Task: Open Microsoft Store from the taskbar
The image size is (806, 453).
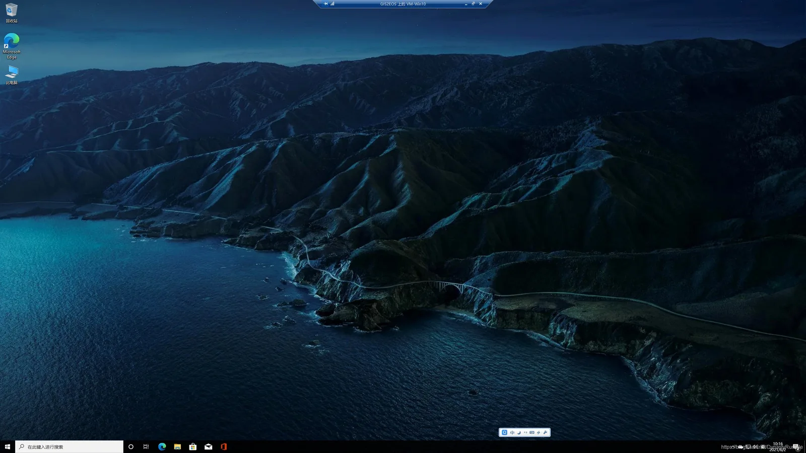Action: coord(192,447)
